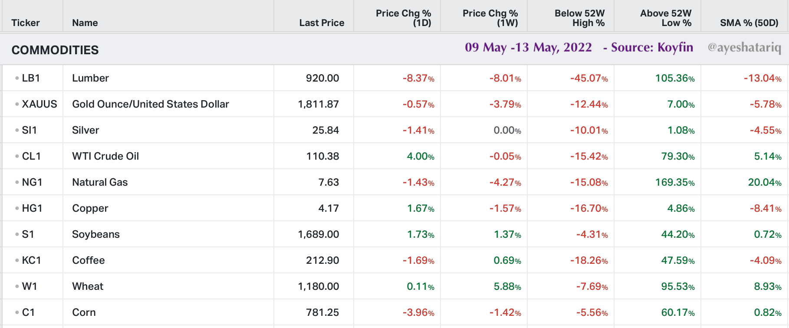Click Wheat 1D change 0.11%
The width and height of the screenshot is (789, 328).
(421, 286)
